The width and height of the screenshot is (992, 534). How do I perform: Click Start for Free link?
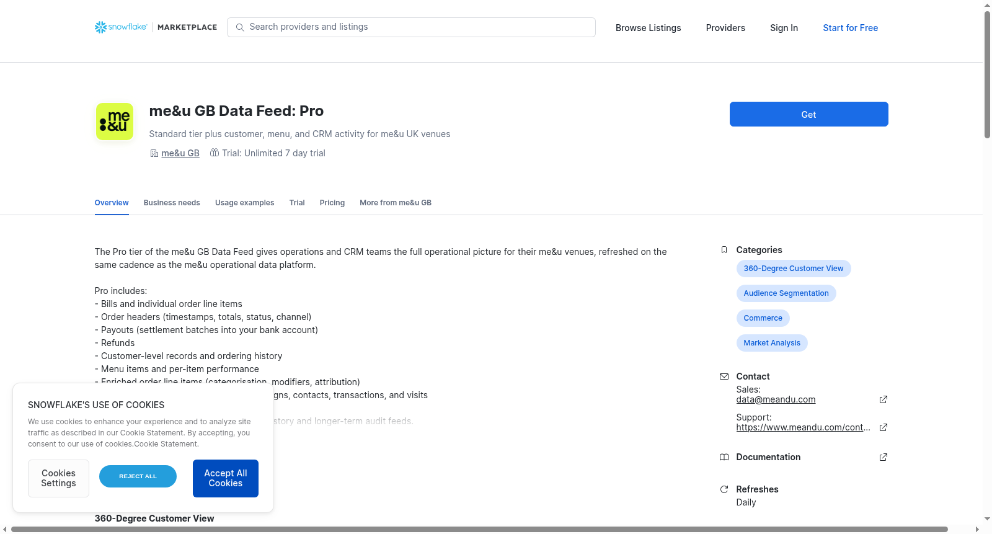[850, 28]
